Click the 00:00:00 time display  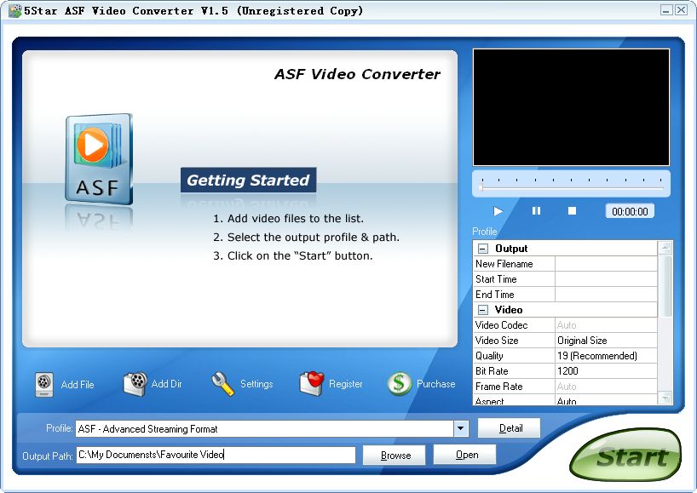click(630, 212)
